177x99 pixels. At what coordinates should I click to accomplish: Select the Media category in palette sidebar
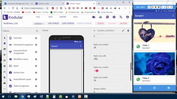4,49
